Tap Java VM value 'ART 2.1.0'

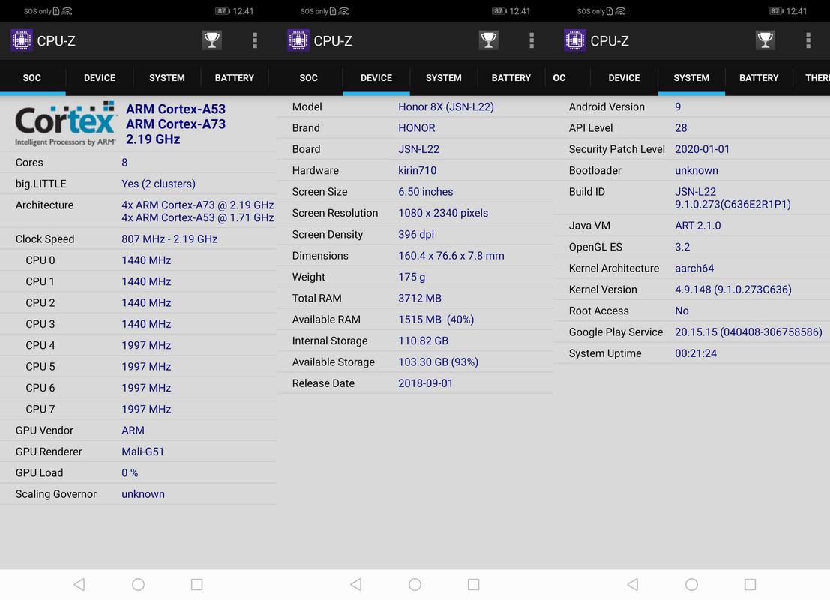[x=698, y=226]
